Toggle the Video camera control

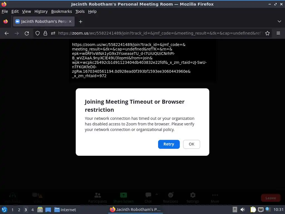pos(38,198)
